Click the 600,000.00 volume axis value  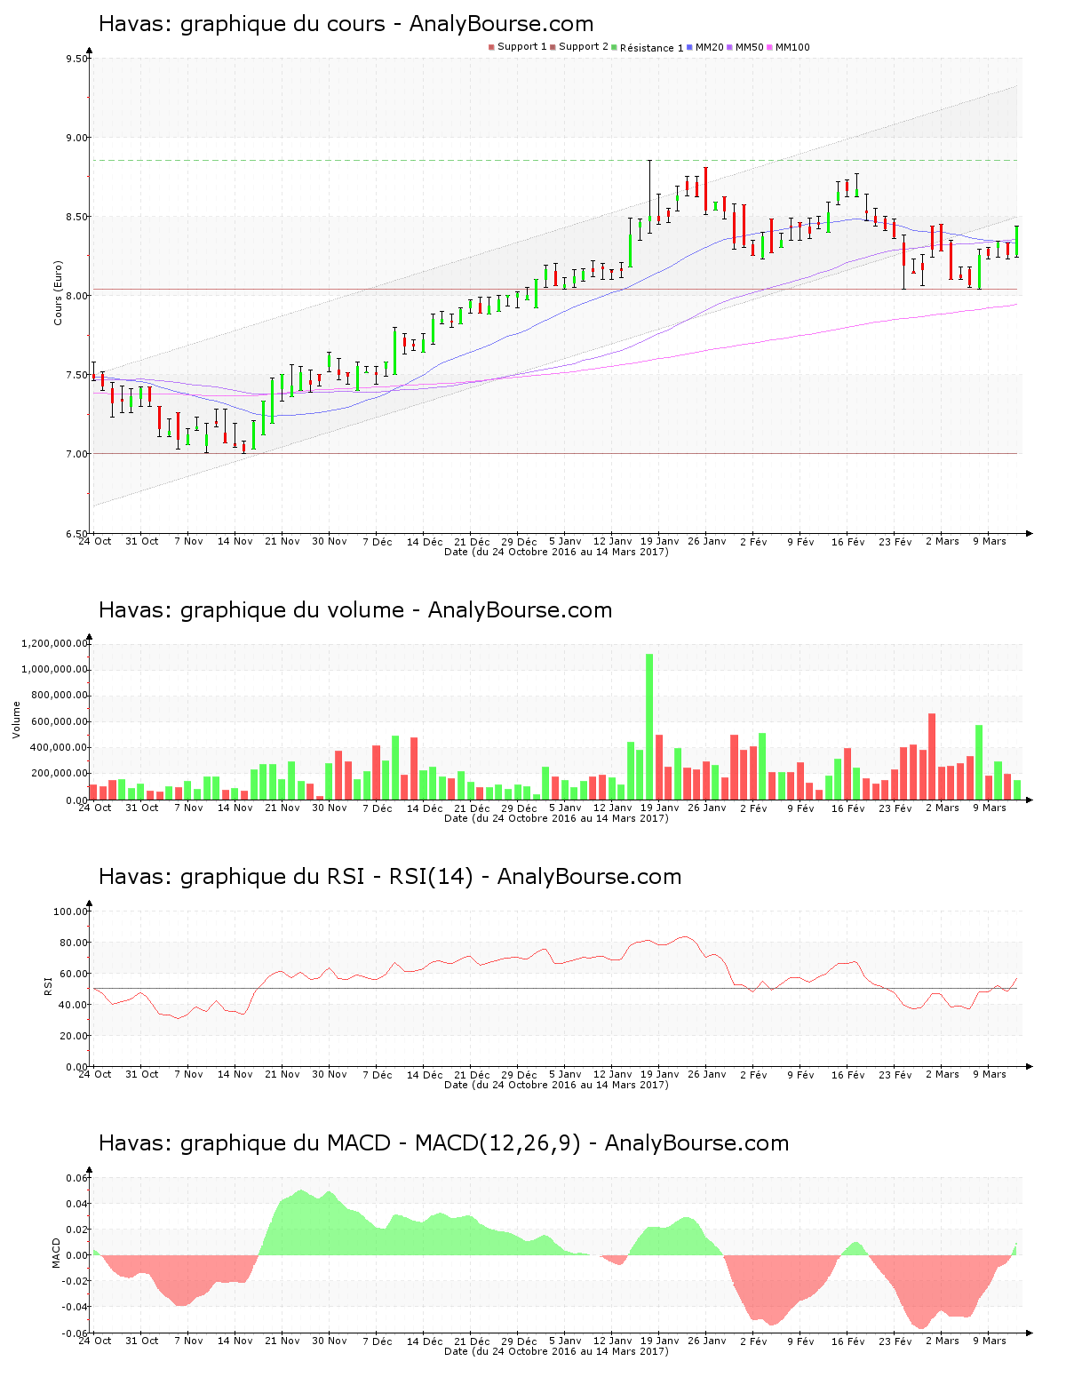pos(58,721)
